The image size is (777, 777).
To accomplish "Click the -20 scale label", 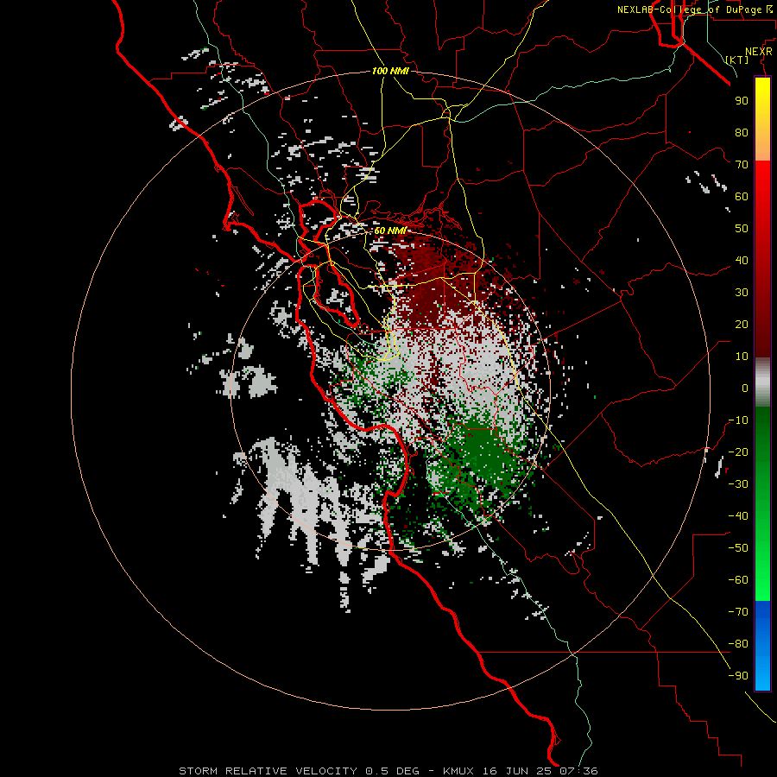I will 738,452.
